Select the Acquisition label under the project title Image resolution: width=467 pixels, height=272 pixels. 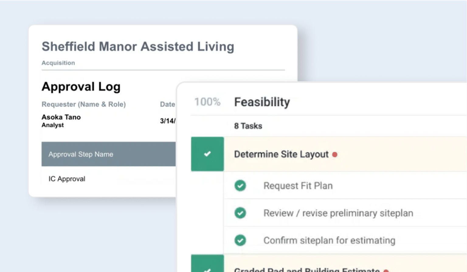coord(58,63)
